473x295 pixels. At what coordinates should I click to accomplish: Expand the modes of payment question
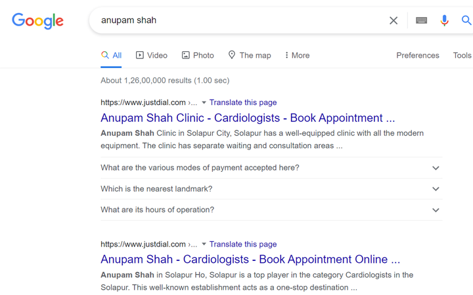(x=271, y=168)
